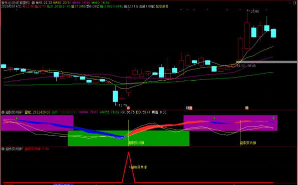This screenshot has width=298, height=185.
Task: Click the split-panel square icon top right
Action: pos(295,3)
